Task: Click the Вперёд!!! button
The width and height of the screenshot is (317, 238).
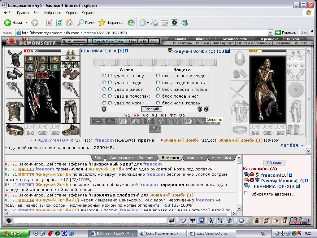Action: tap(152, 109)
